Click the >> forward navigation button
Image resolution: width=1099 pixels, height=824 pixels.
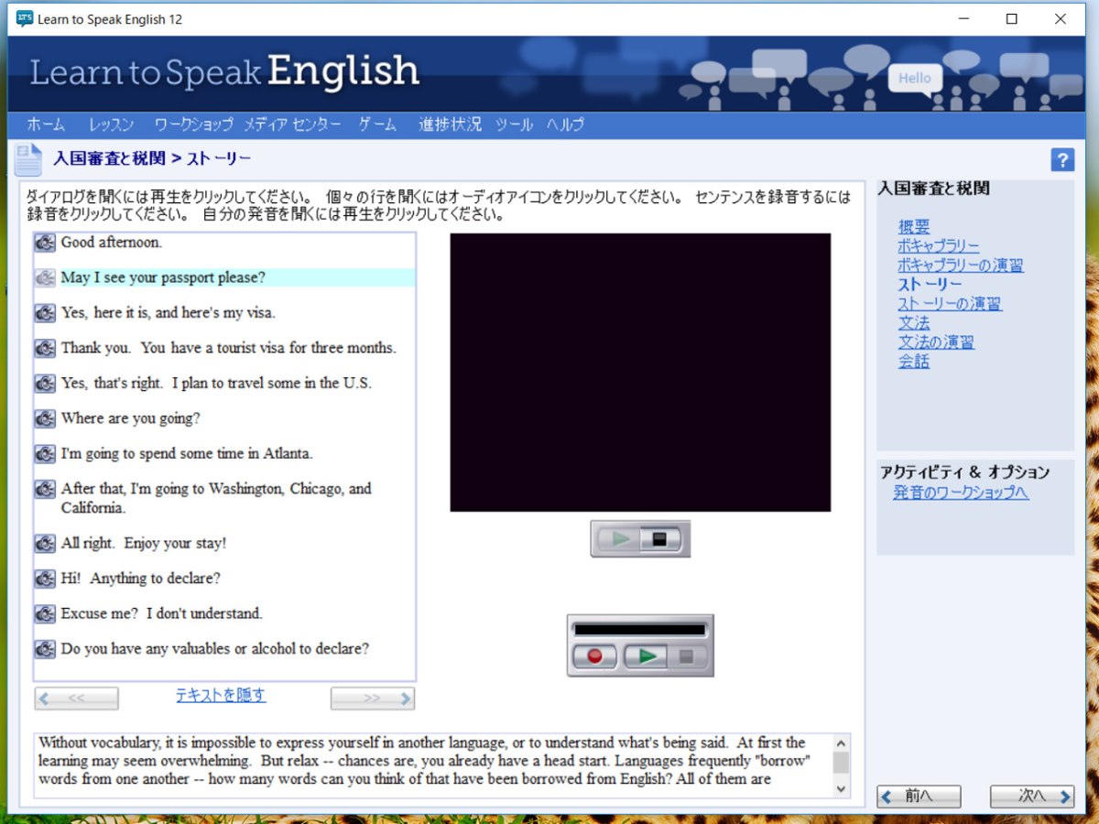(372, 698)
